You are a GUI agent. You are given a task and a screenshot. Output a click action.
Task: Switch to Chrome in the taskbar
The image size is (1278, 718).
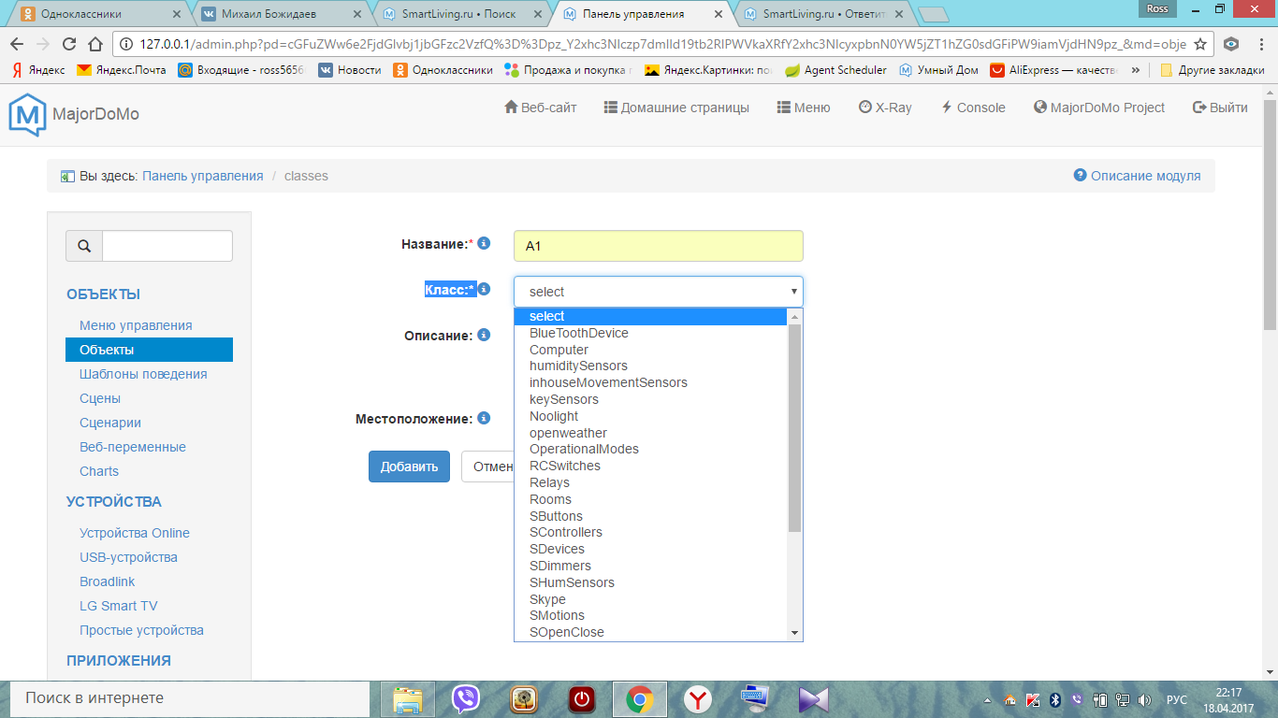[640, 699]
